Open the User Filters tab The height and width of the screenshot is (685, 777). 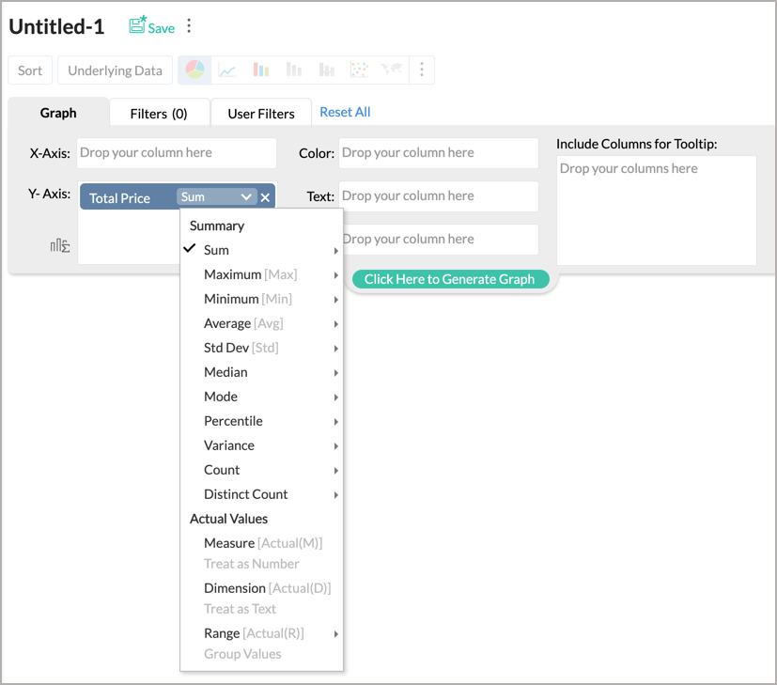pos(260,113)
